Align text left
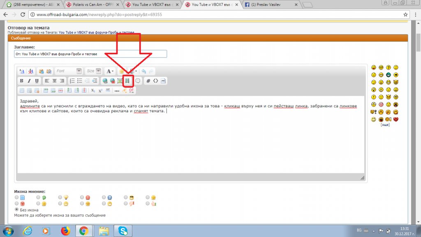The image size is (421, 237). pyautogui.click(x=47, y=81)
